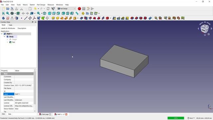The image size is (213, 120).
Task: Click the Measure Linear icon
Action: [156, 18]
